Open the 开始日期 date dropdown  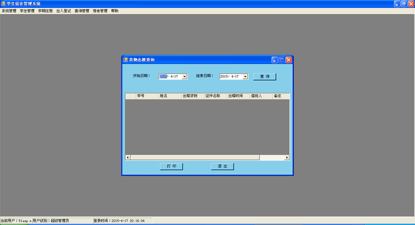coord(184,77)
